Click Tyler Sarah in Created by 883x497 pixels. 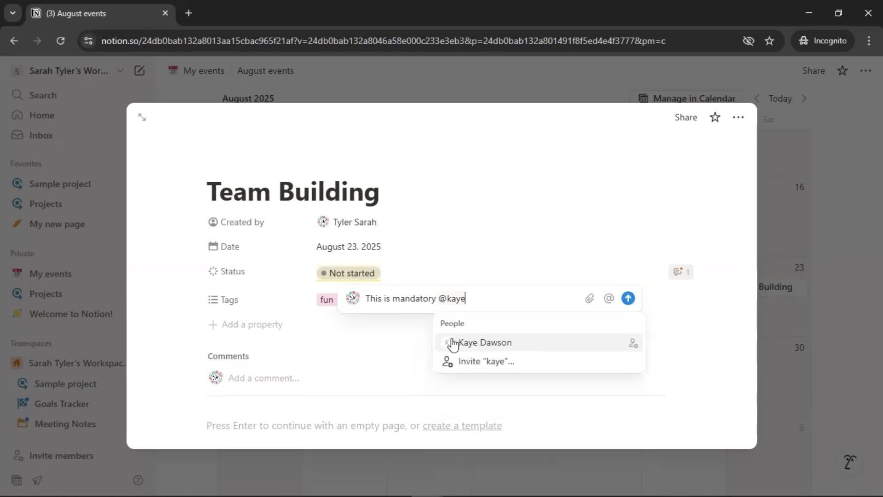tap(347, 222)
